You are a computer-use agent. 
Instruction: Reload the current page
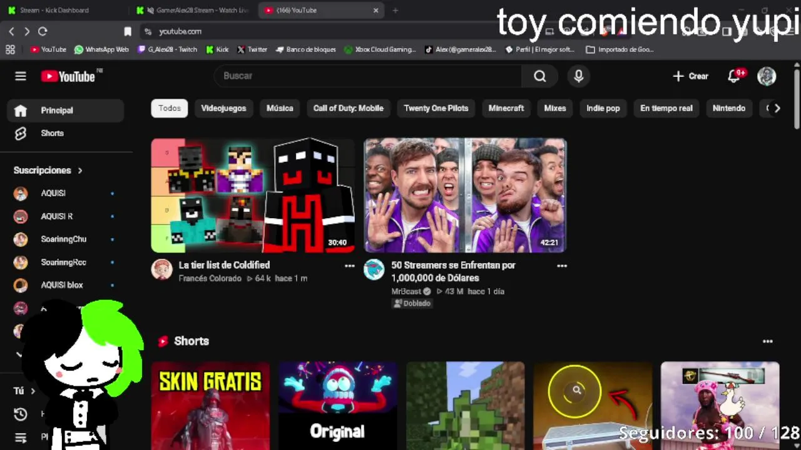coord(43,31)
